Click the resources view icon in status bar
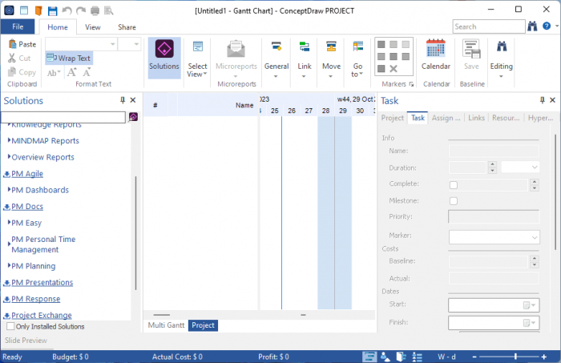 click(385, 357)
